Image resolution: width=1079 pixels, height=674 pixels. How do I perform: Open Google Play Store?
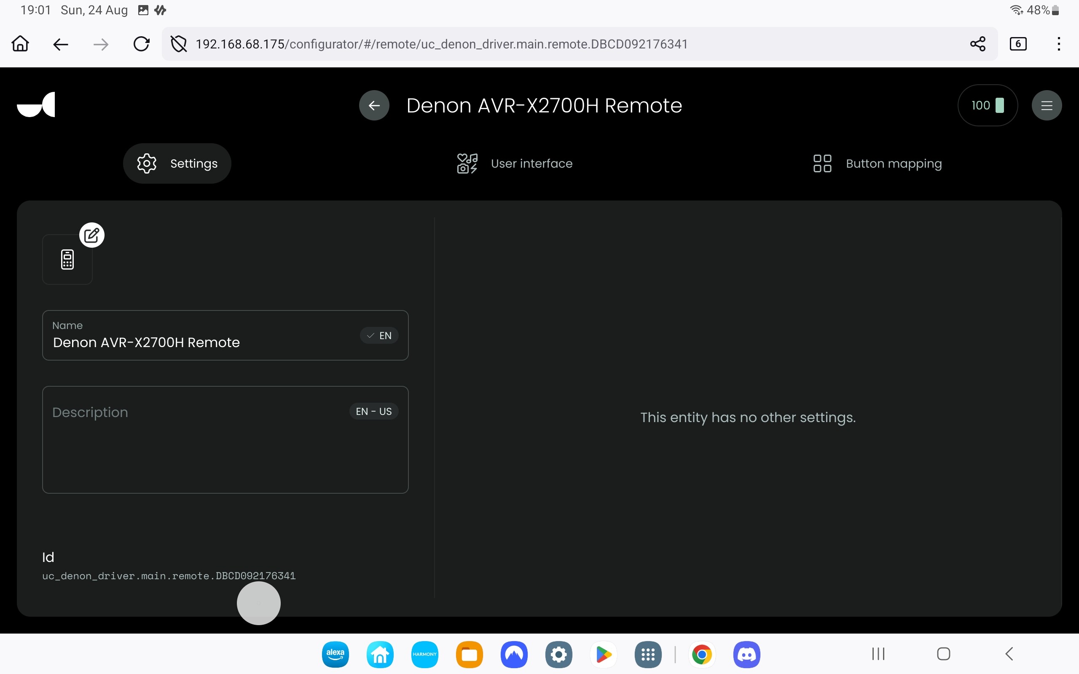(x=603, y=654)
